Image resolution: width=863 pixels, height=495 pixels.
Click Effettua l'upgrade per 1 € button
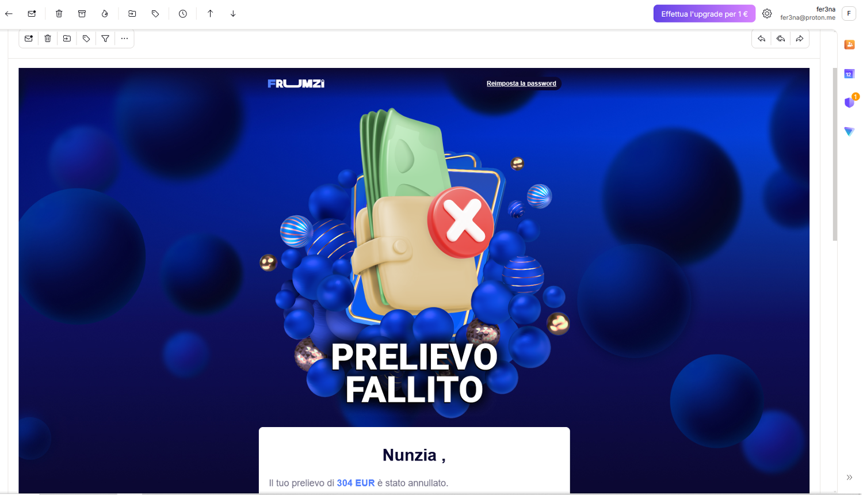coord(704,14)
